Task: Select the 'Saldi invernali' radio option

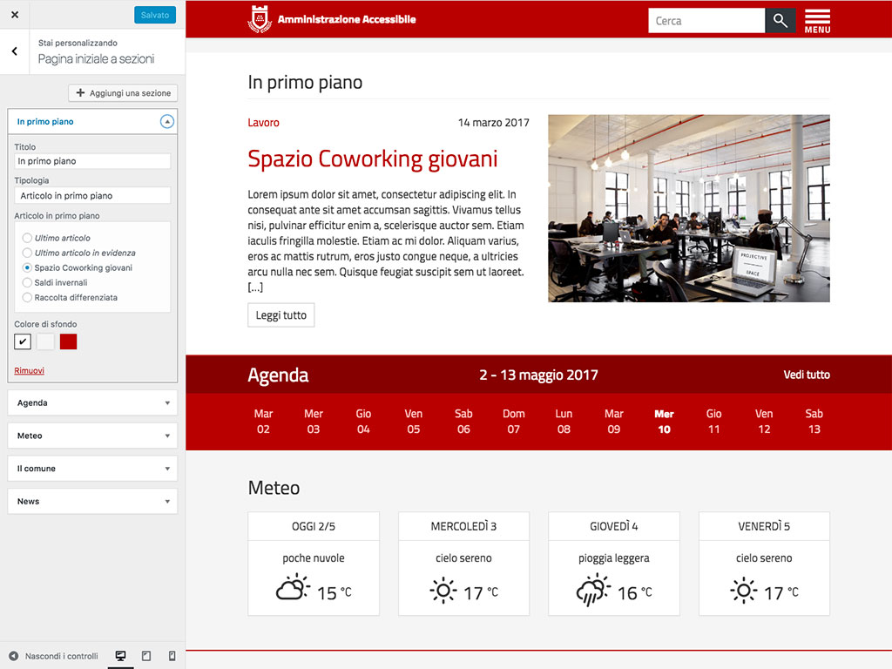Action: pyautogui.click(x=28, y=283)
